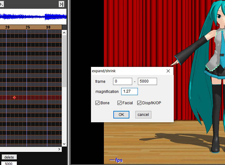Screen dimensions: 225x165
Task: Click the jump-to-last-frame button
Action: pyautogui.click(x=61, y=4)
